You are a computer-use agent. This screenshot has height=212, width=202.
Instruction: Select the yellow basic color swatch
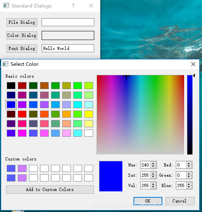pyautogui.click(x=89, y=114)
